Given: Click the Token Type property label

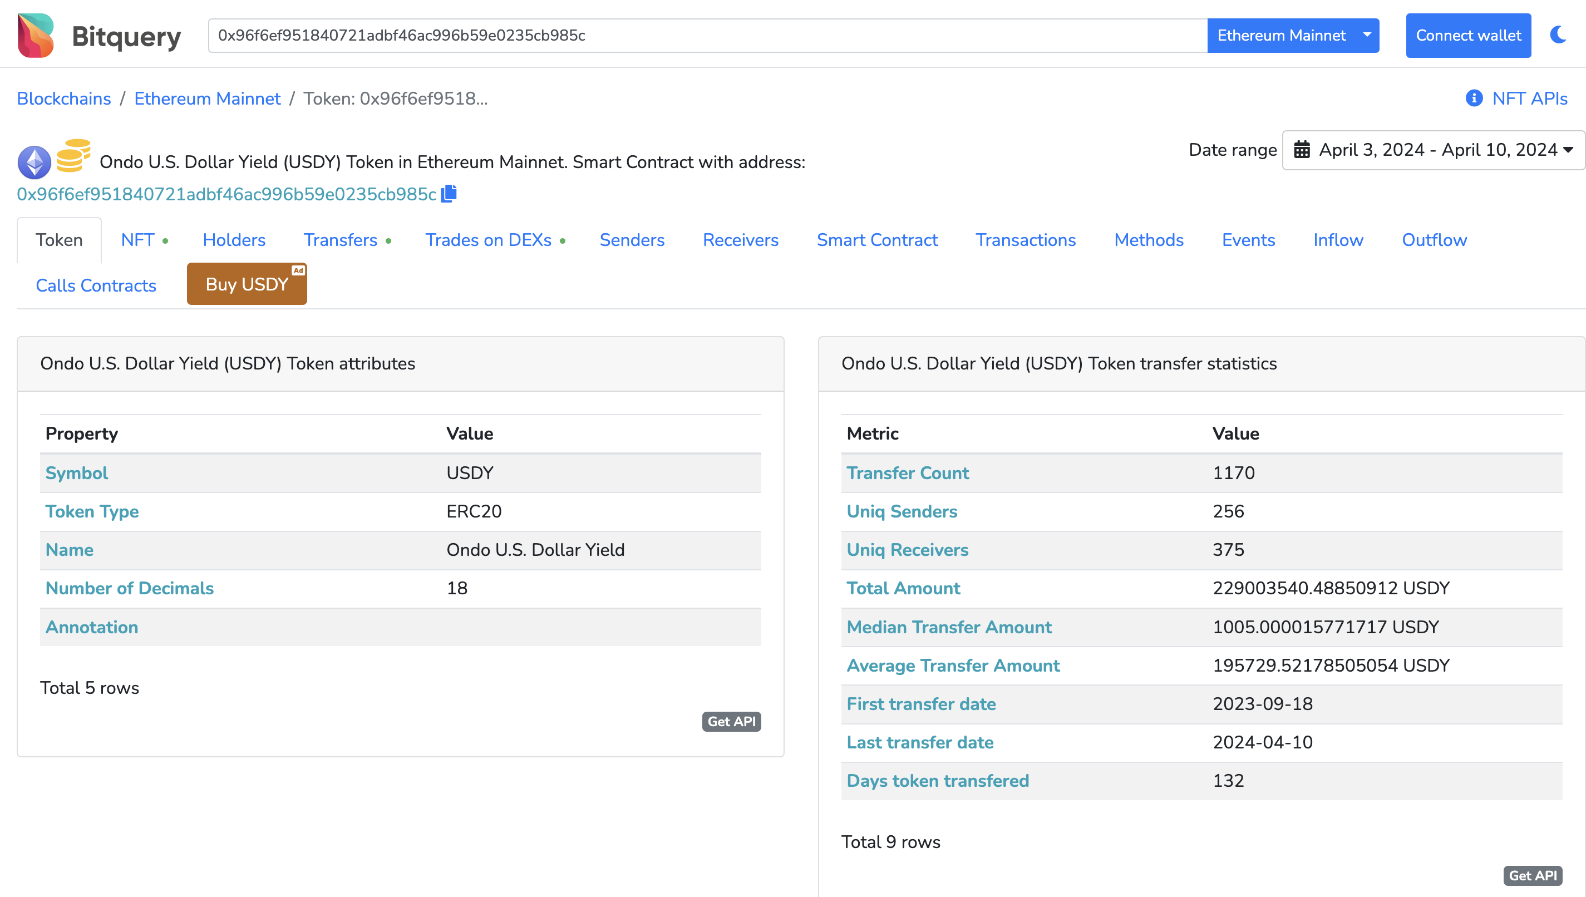Looking at the screenshot, I should (92, 511).
